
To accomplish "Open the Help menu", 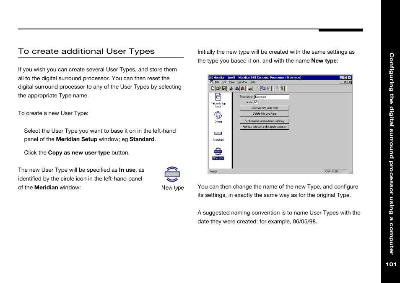I will (252, 82).
